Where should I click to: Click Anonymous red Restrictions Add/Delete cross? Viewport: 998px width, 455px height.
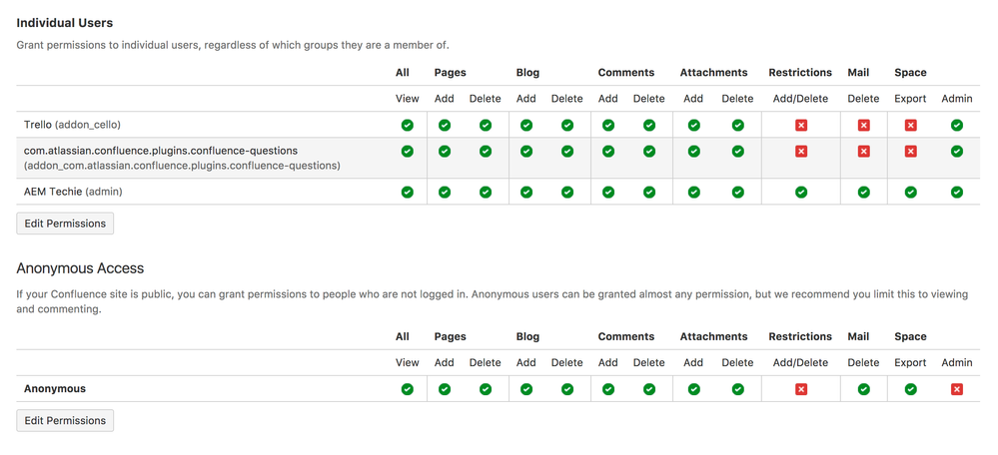pos(800,389)
